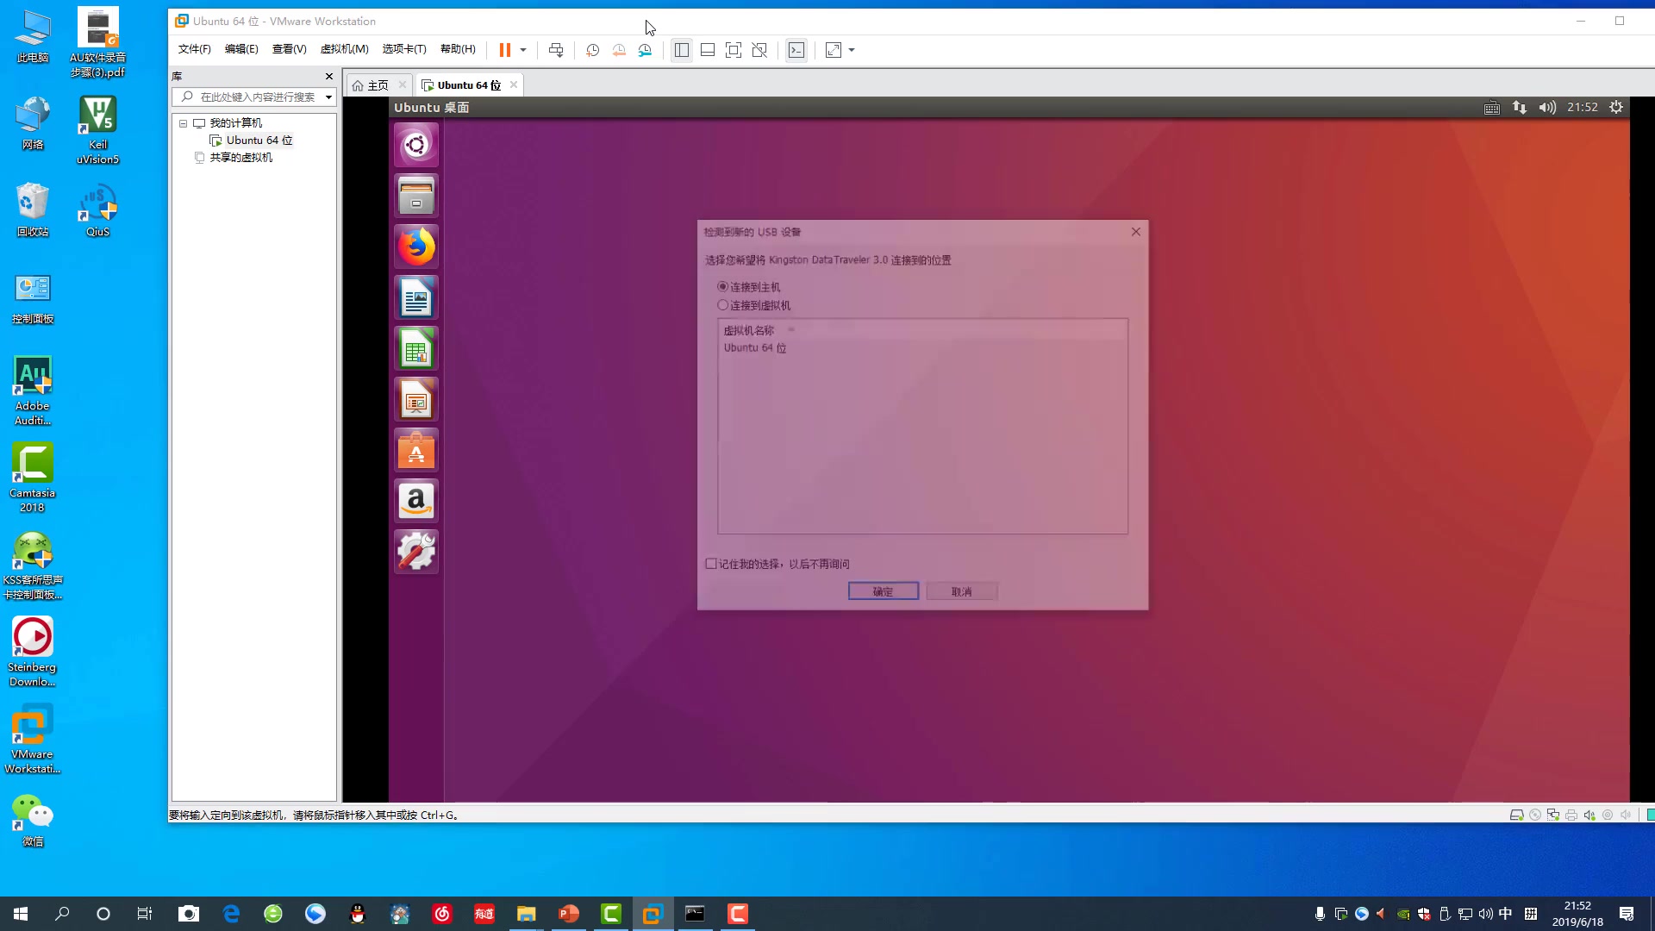Click the Unity mode toolbar icon
The height and width of the screenshot is (931, 1655).
pos(759,50)
